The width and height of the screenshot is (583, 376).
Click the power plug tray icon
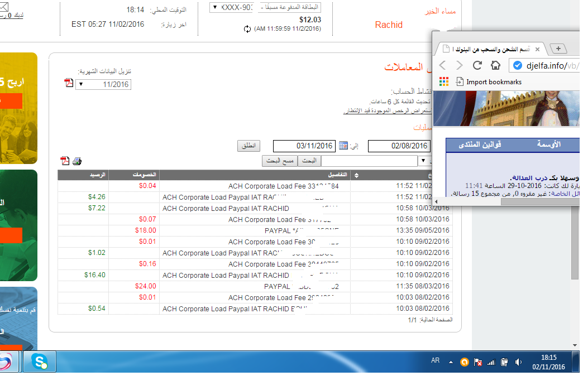505,362
